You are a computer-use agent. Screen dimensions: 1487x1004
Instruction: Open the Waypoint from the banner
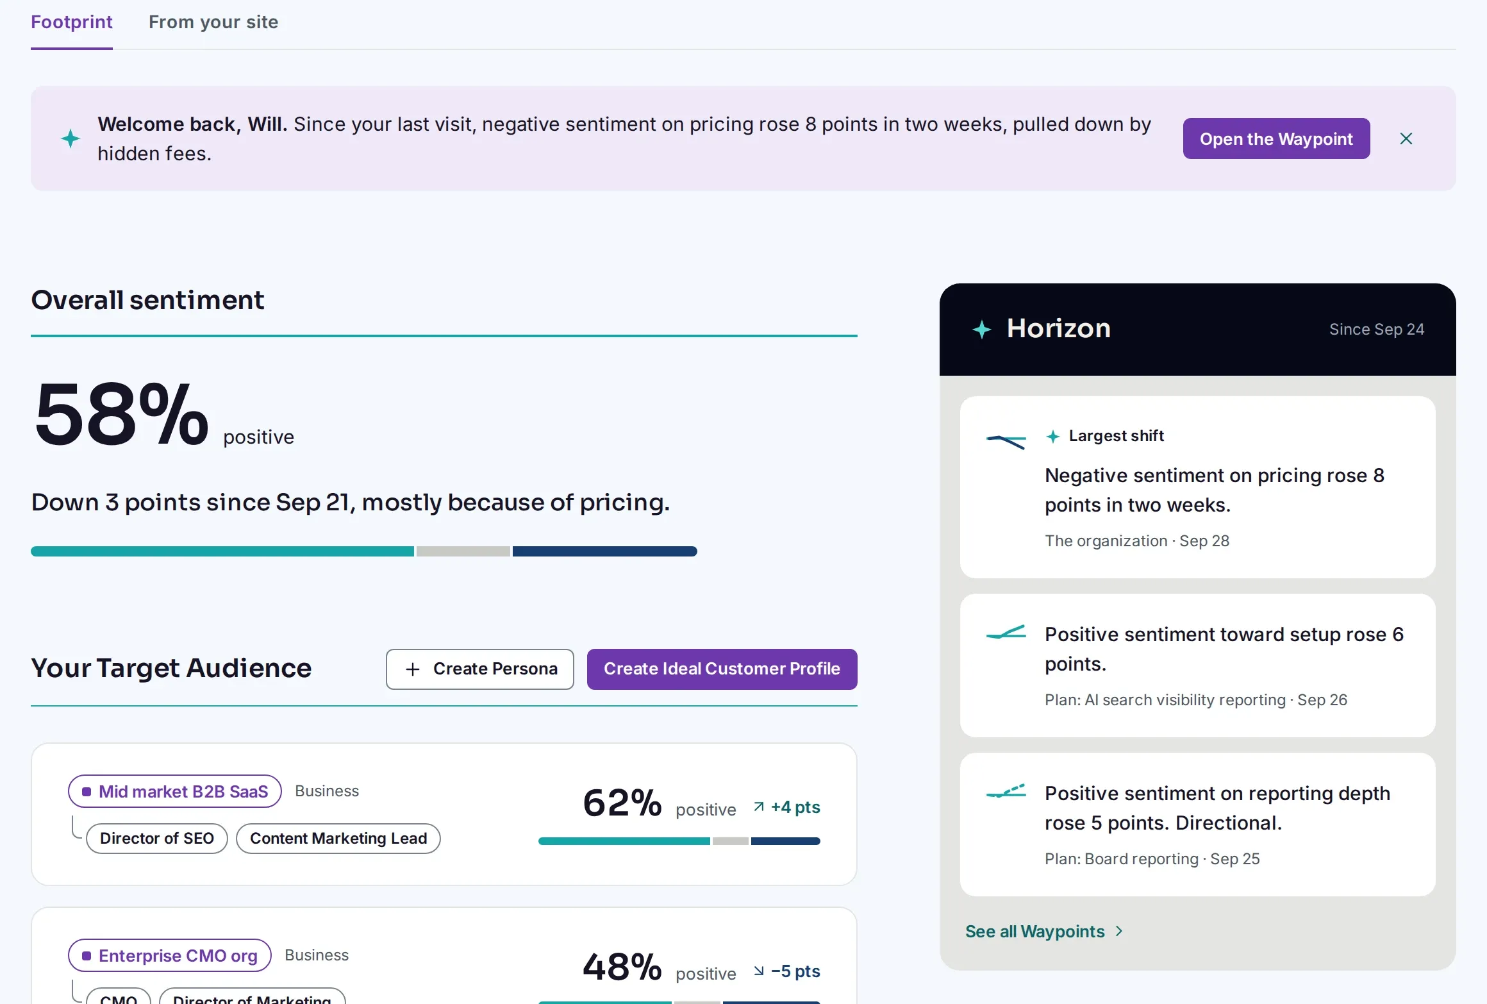pos(1276,138)
